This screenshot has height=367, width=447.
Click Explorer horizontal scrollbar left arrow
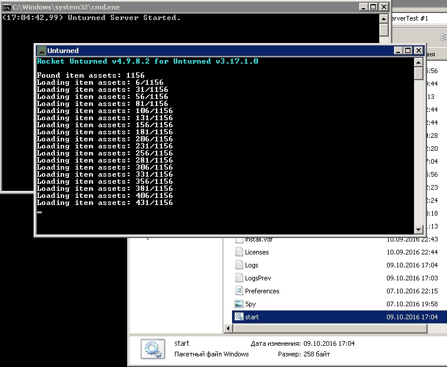[x=228, y=329]
